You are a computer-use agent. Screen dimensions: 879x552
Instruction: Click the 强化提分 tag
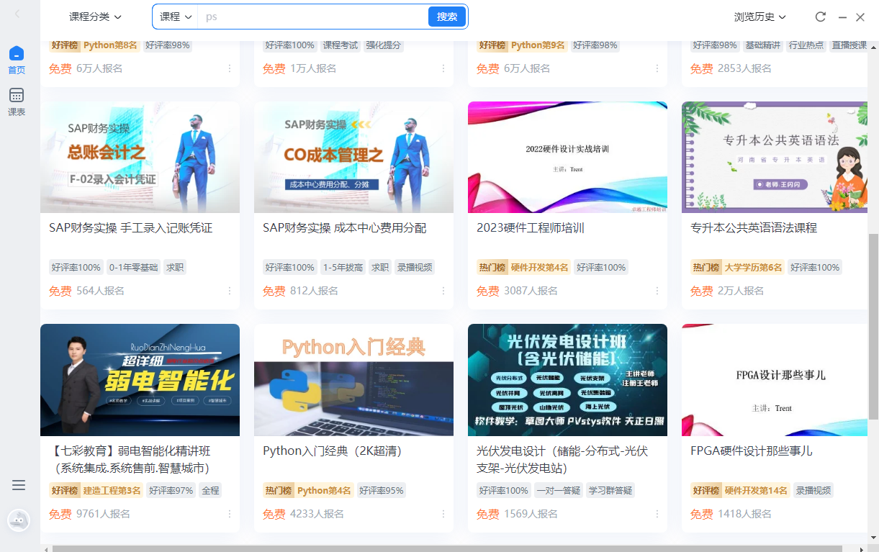tap(384, 45)
